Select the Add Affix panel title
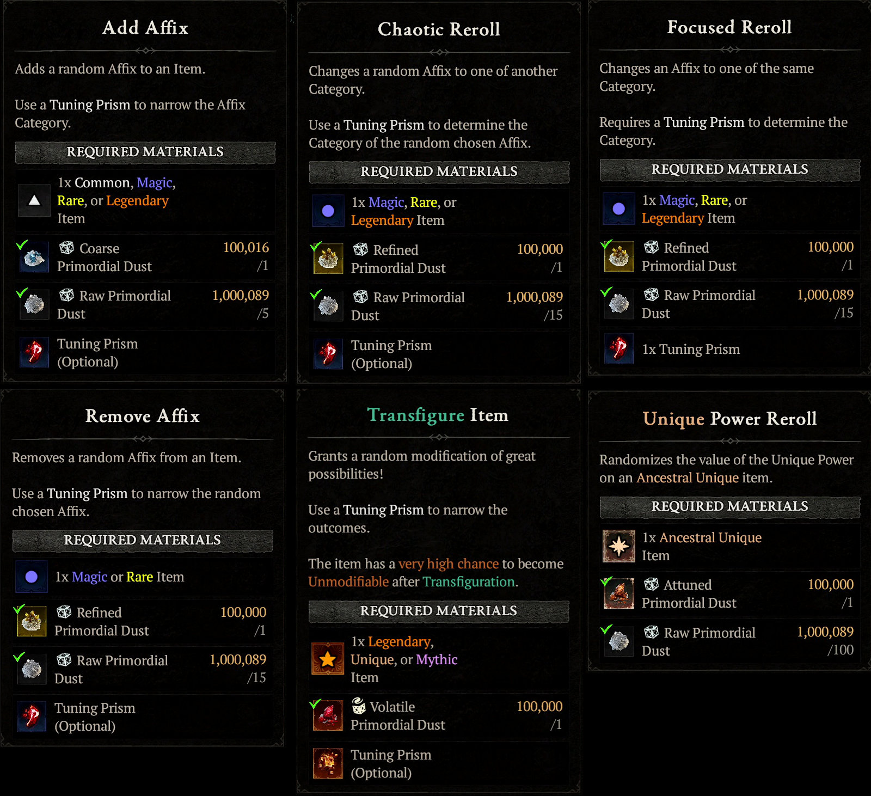871x796 pixels. (145, 28)
